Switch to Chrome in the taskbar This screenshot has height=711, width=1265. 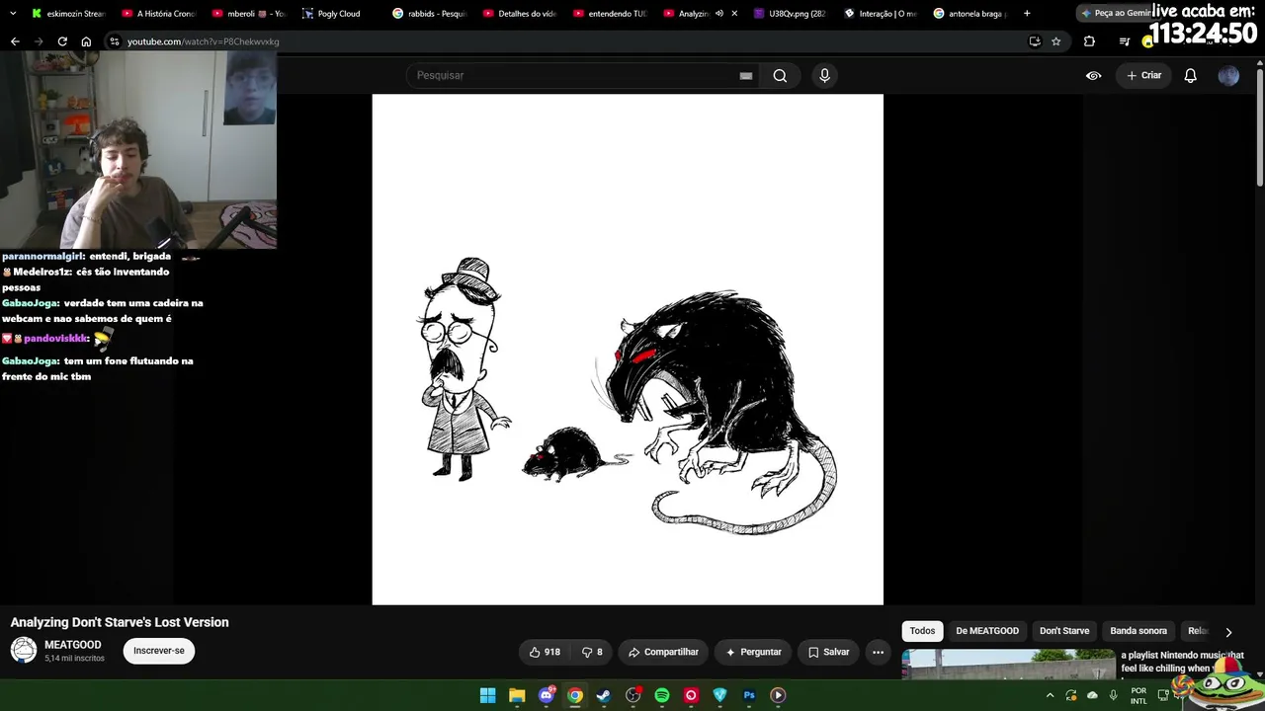pos(575,695)
